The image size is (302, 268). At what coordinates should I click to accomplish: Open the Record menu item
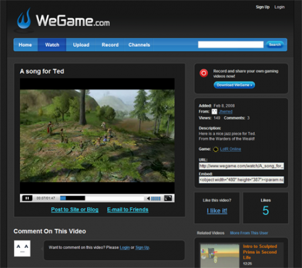coord(110,45)
